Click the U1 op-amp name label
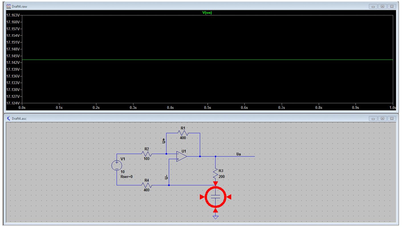Image resolution: width=402 pixels, height=227 pixels. point(184,151)
